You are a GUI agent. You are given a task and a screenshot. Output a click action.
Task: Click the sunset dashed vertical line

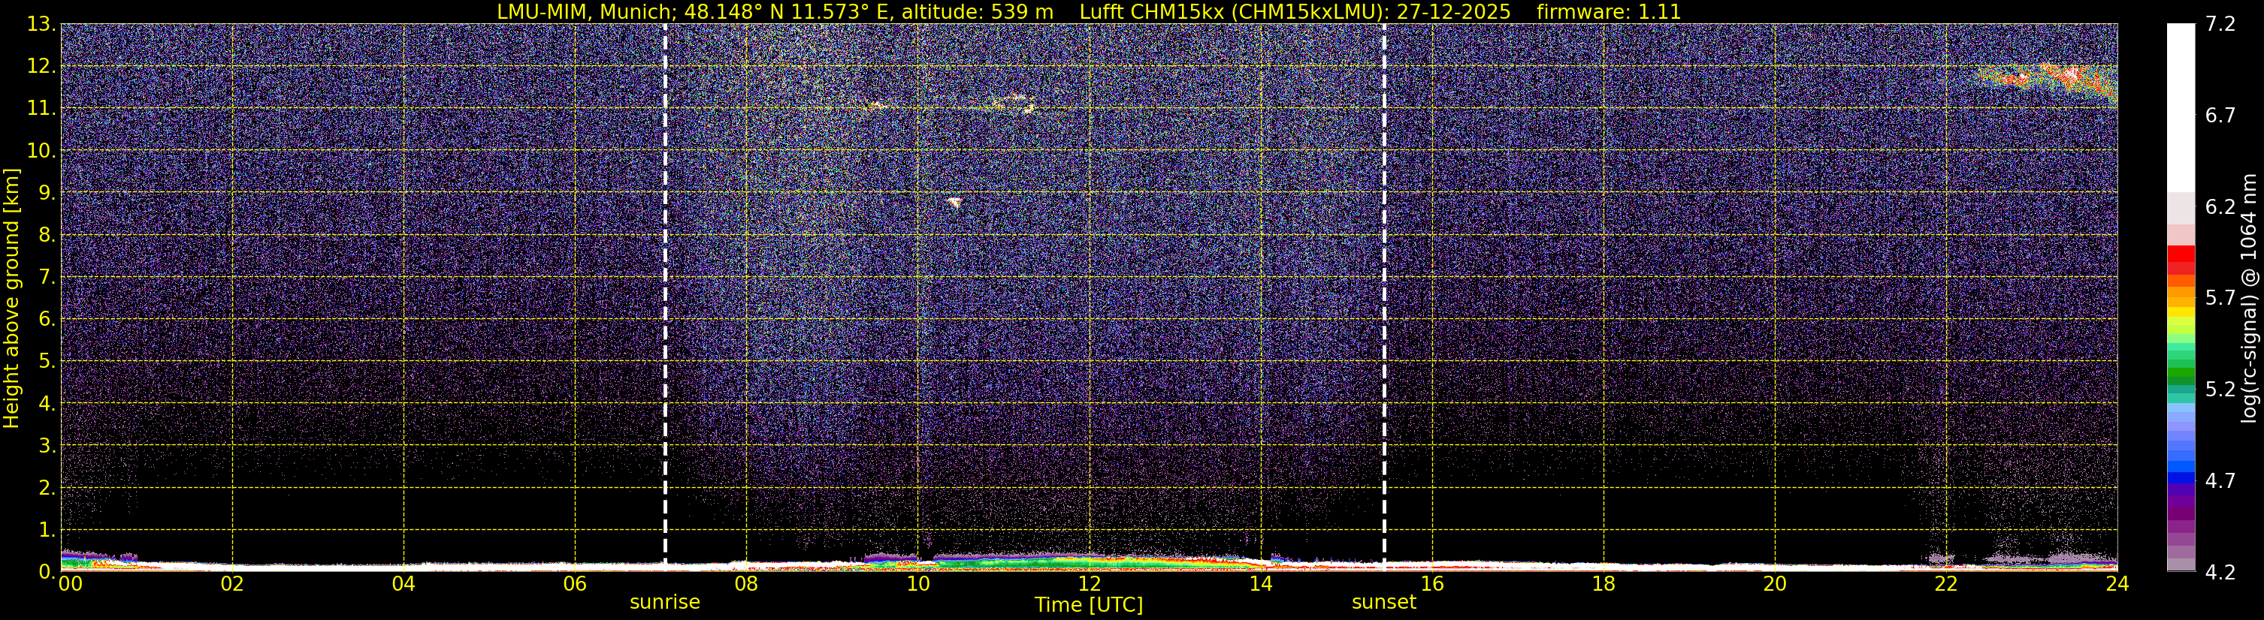tap(1384, 296)
